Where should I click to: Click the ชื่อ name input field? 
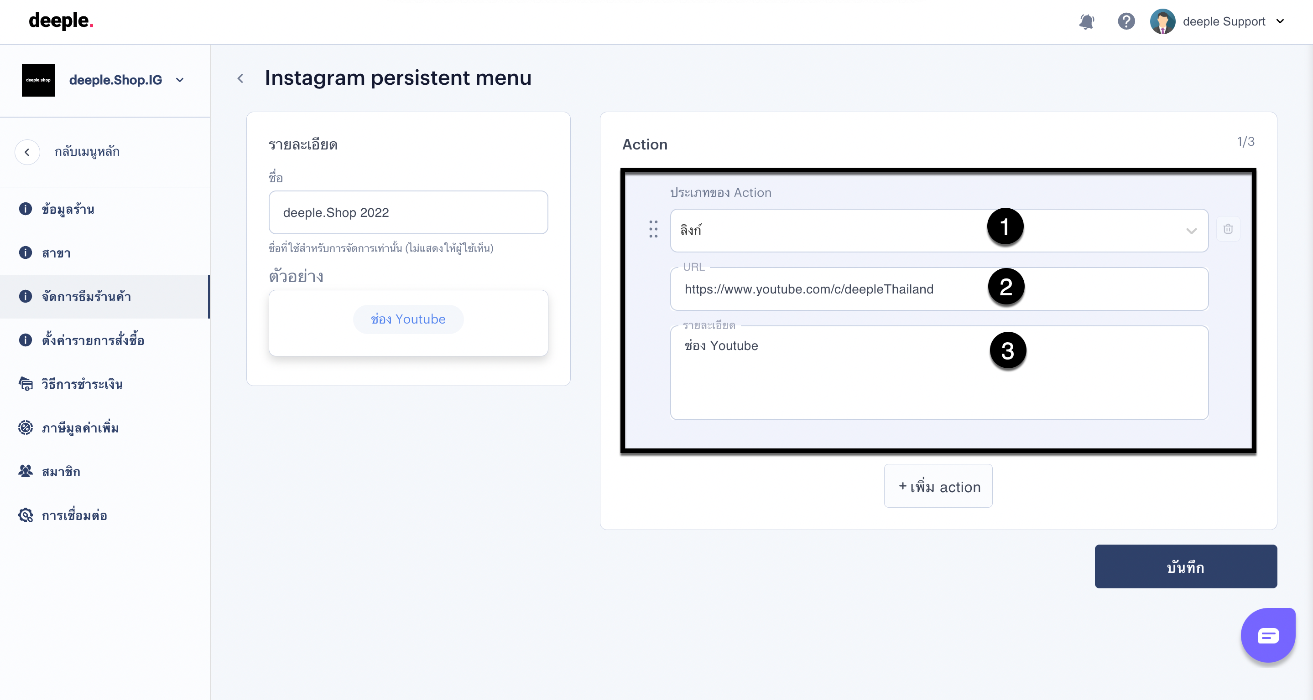click(x=408, y=212)
